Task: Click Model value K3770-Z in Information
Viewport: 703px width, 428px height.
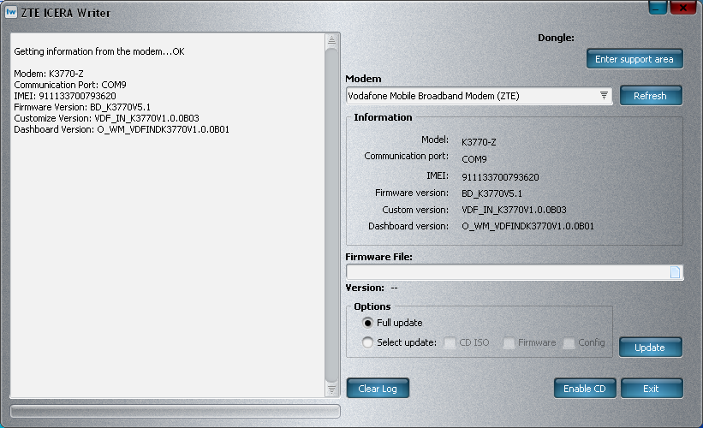Action: (x=479, y=142)
